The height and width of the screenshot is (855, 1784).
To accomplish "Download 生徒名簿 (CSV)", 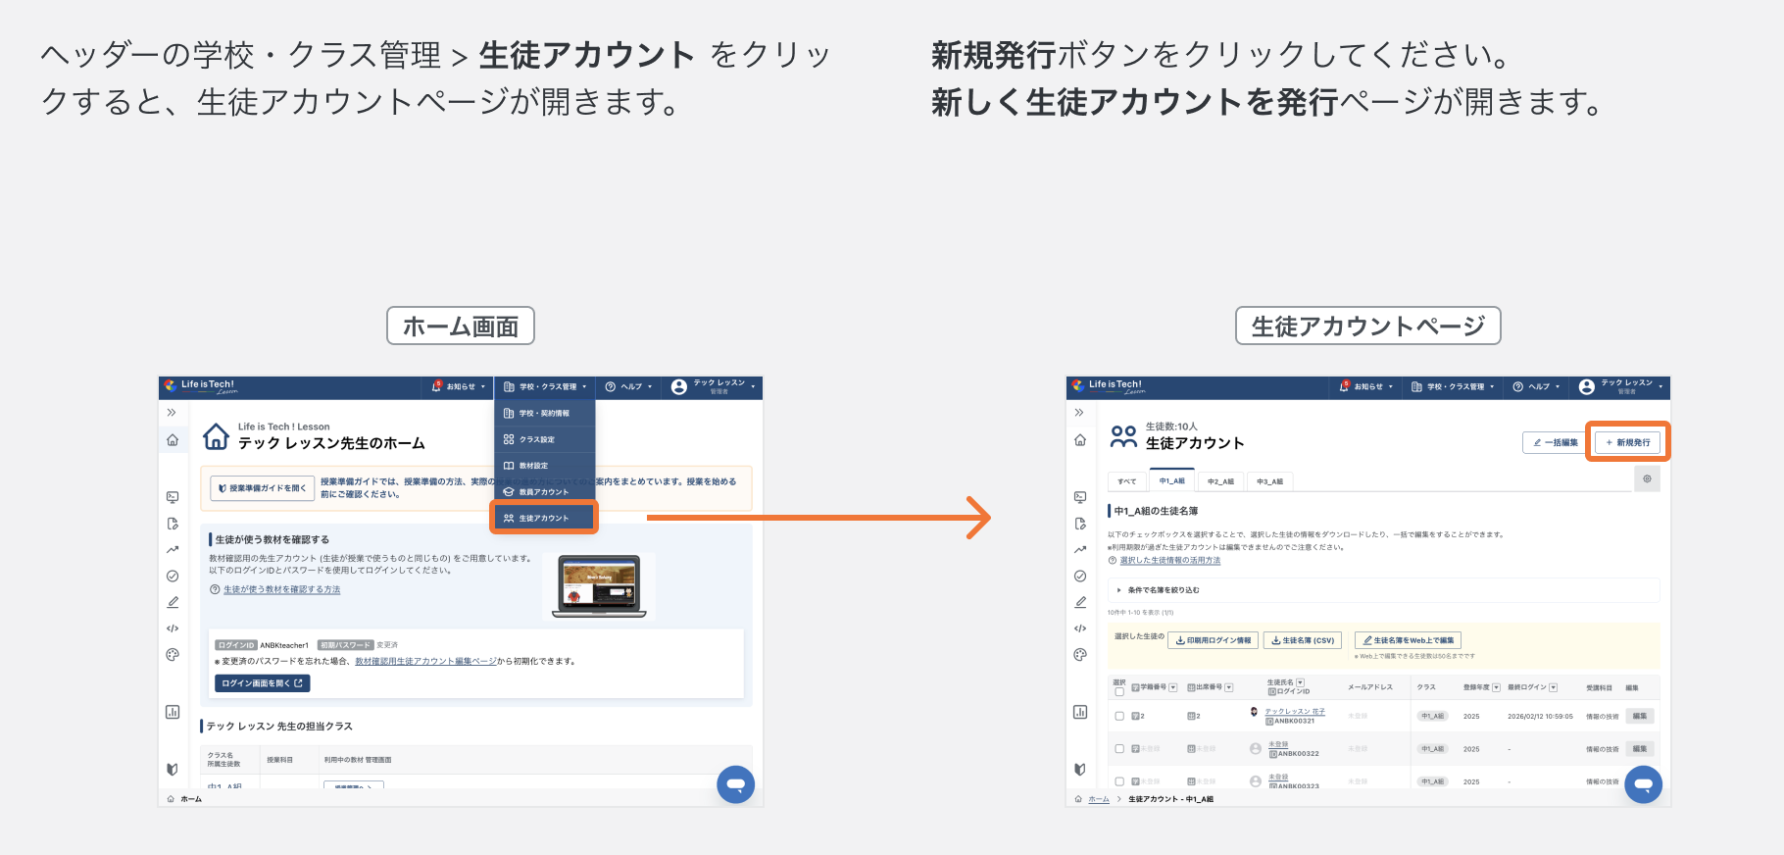I will (1303, 640).
